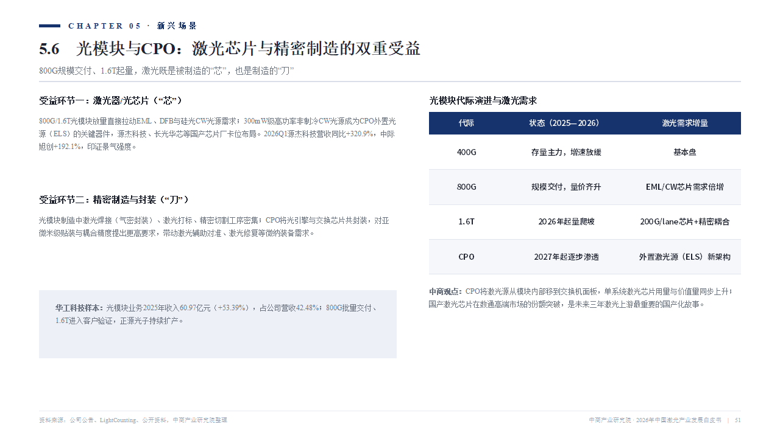Select table title 光模块代际演进与激光需求
Image resolution: width=780 pixels, height=438 pixels.
click(x=483, y=100)
